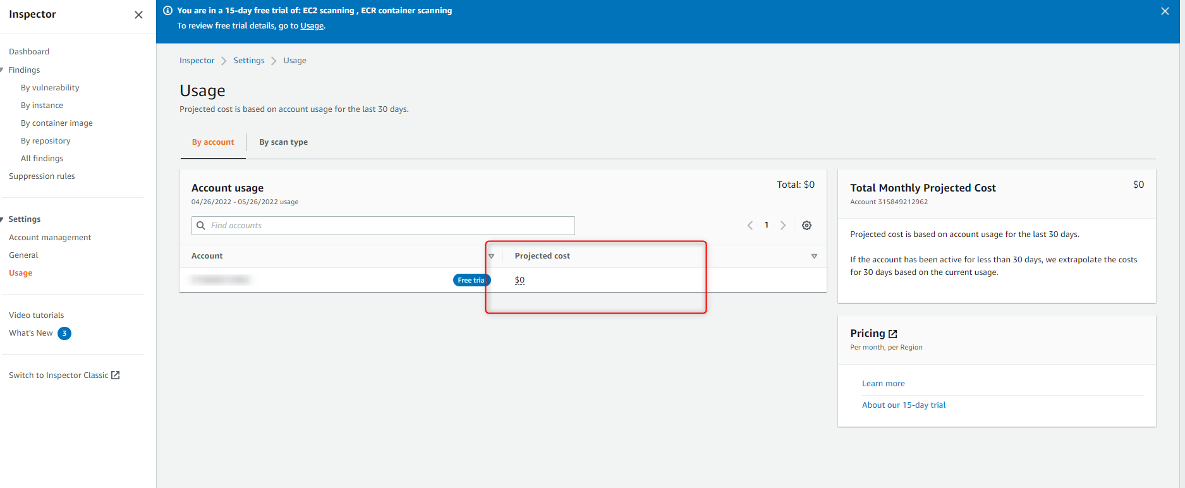Select Usage in sidebar

coord(20,273)
